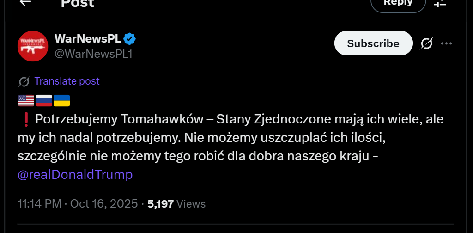Click the Russian flag emoji
The width and height of the screenshot is (473, 233).
(x=44, y=100)
